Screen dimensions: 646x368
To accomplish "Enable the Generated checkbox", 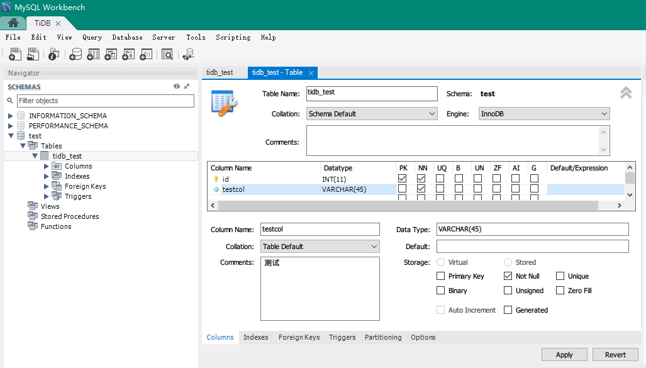I will pyautogui.click(x=508, y=310).
